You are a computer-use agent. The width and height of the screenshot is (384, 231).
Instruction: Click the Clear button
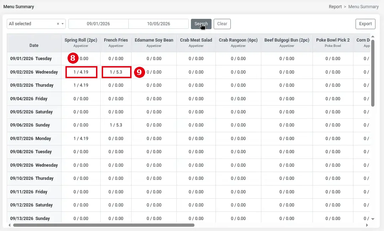coord(222,24)
